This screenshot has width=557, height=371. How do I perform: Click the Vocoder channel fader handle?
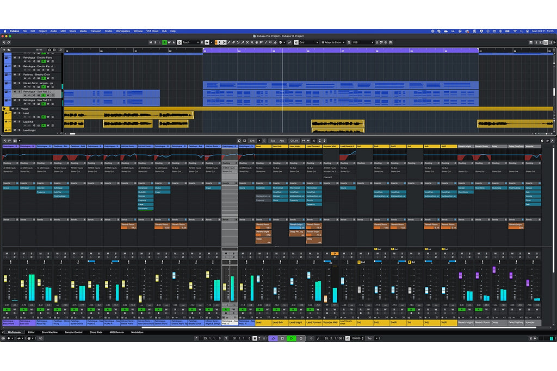click(x=528, y=282)
